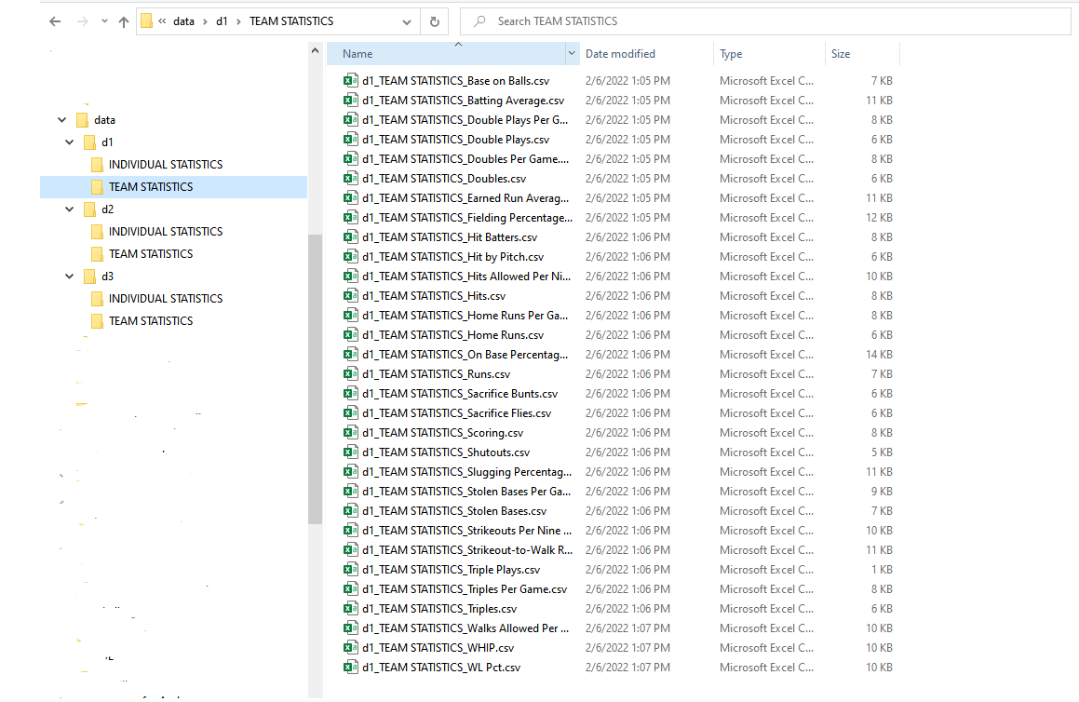
Task: Select Doubles.csv file icon
Action: pyautogui.click(x=351, y=179)
